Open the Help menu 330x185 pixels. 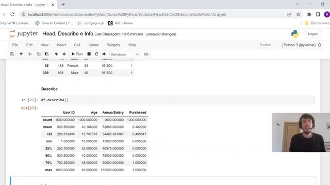tap(132, 45)
